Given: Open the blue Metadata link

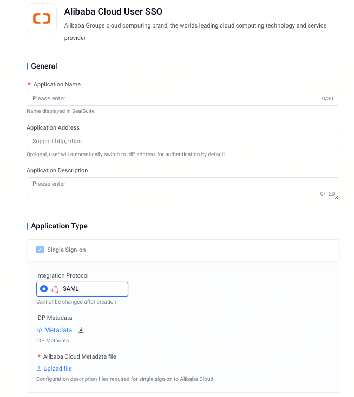Looking at the screenshot, I should point(58,330).
